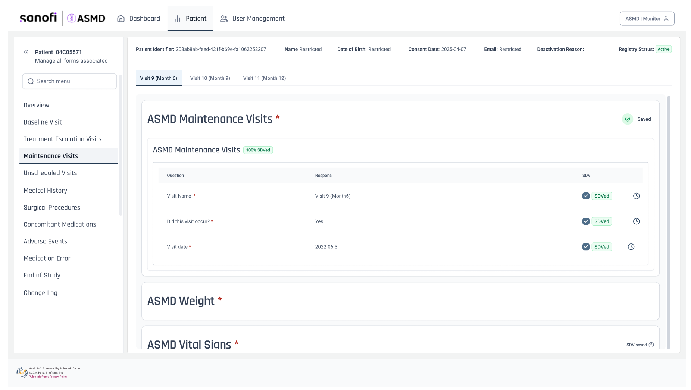Switch to Visit 11 (Month 12) tab
This screenshot has height=390, width=691.
pos(265,78)
